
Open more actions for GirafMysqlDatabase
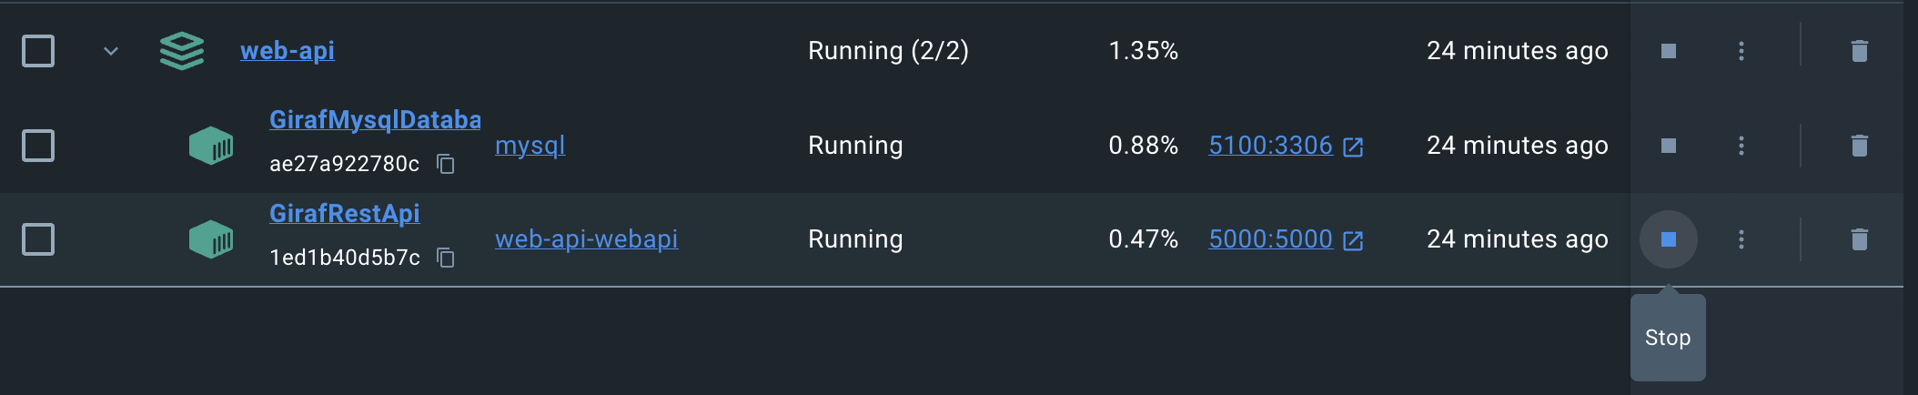tap(1741, 146)
